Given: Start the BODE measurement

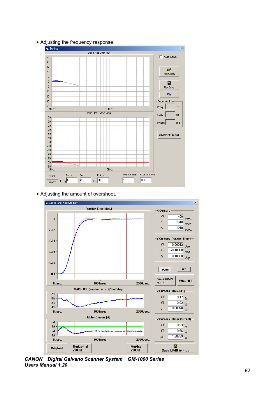Looking at the screenshot, I should coord(52,176).
